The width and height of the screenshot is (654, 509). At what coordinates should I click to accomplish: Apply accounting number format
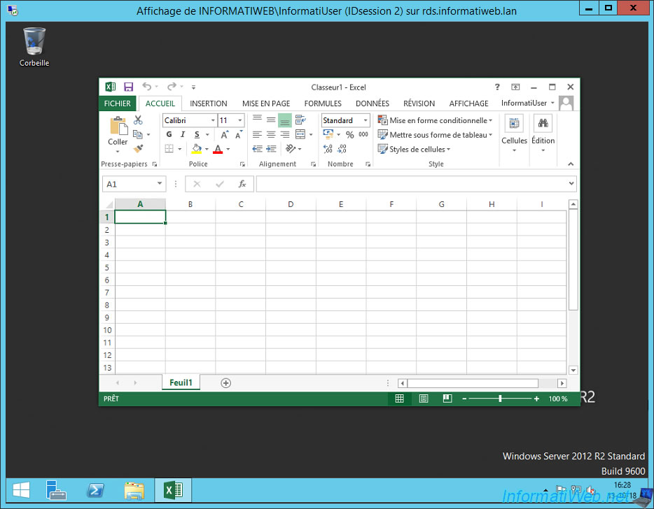328,134
